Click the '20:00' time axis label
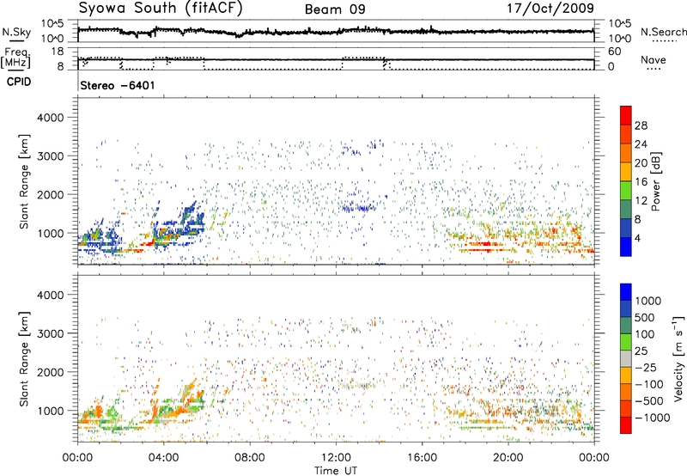Viewport: 687px width, 476px height. [x=508, y=458]
